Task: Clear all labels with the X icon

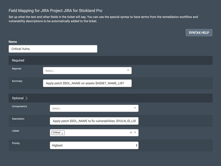Action: pyautogui.click(x=131, y=133)
